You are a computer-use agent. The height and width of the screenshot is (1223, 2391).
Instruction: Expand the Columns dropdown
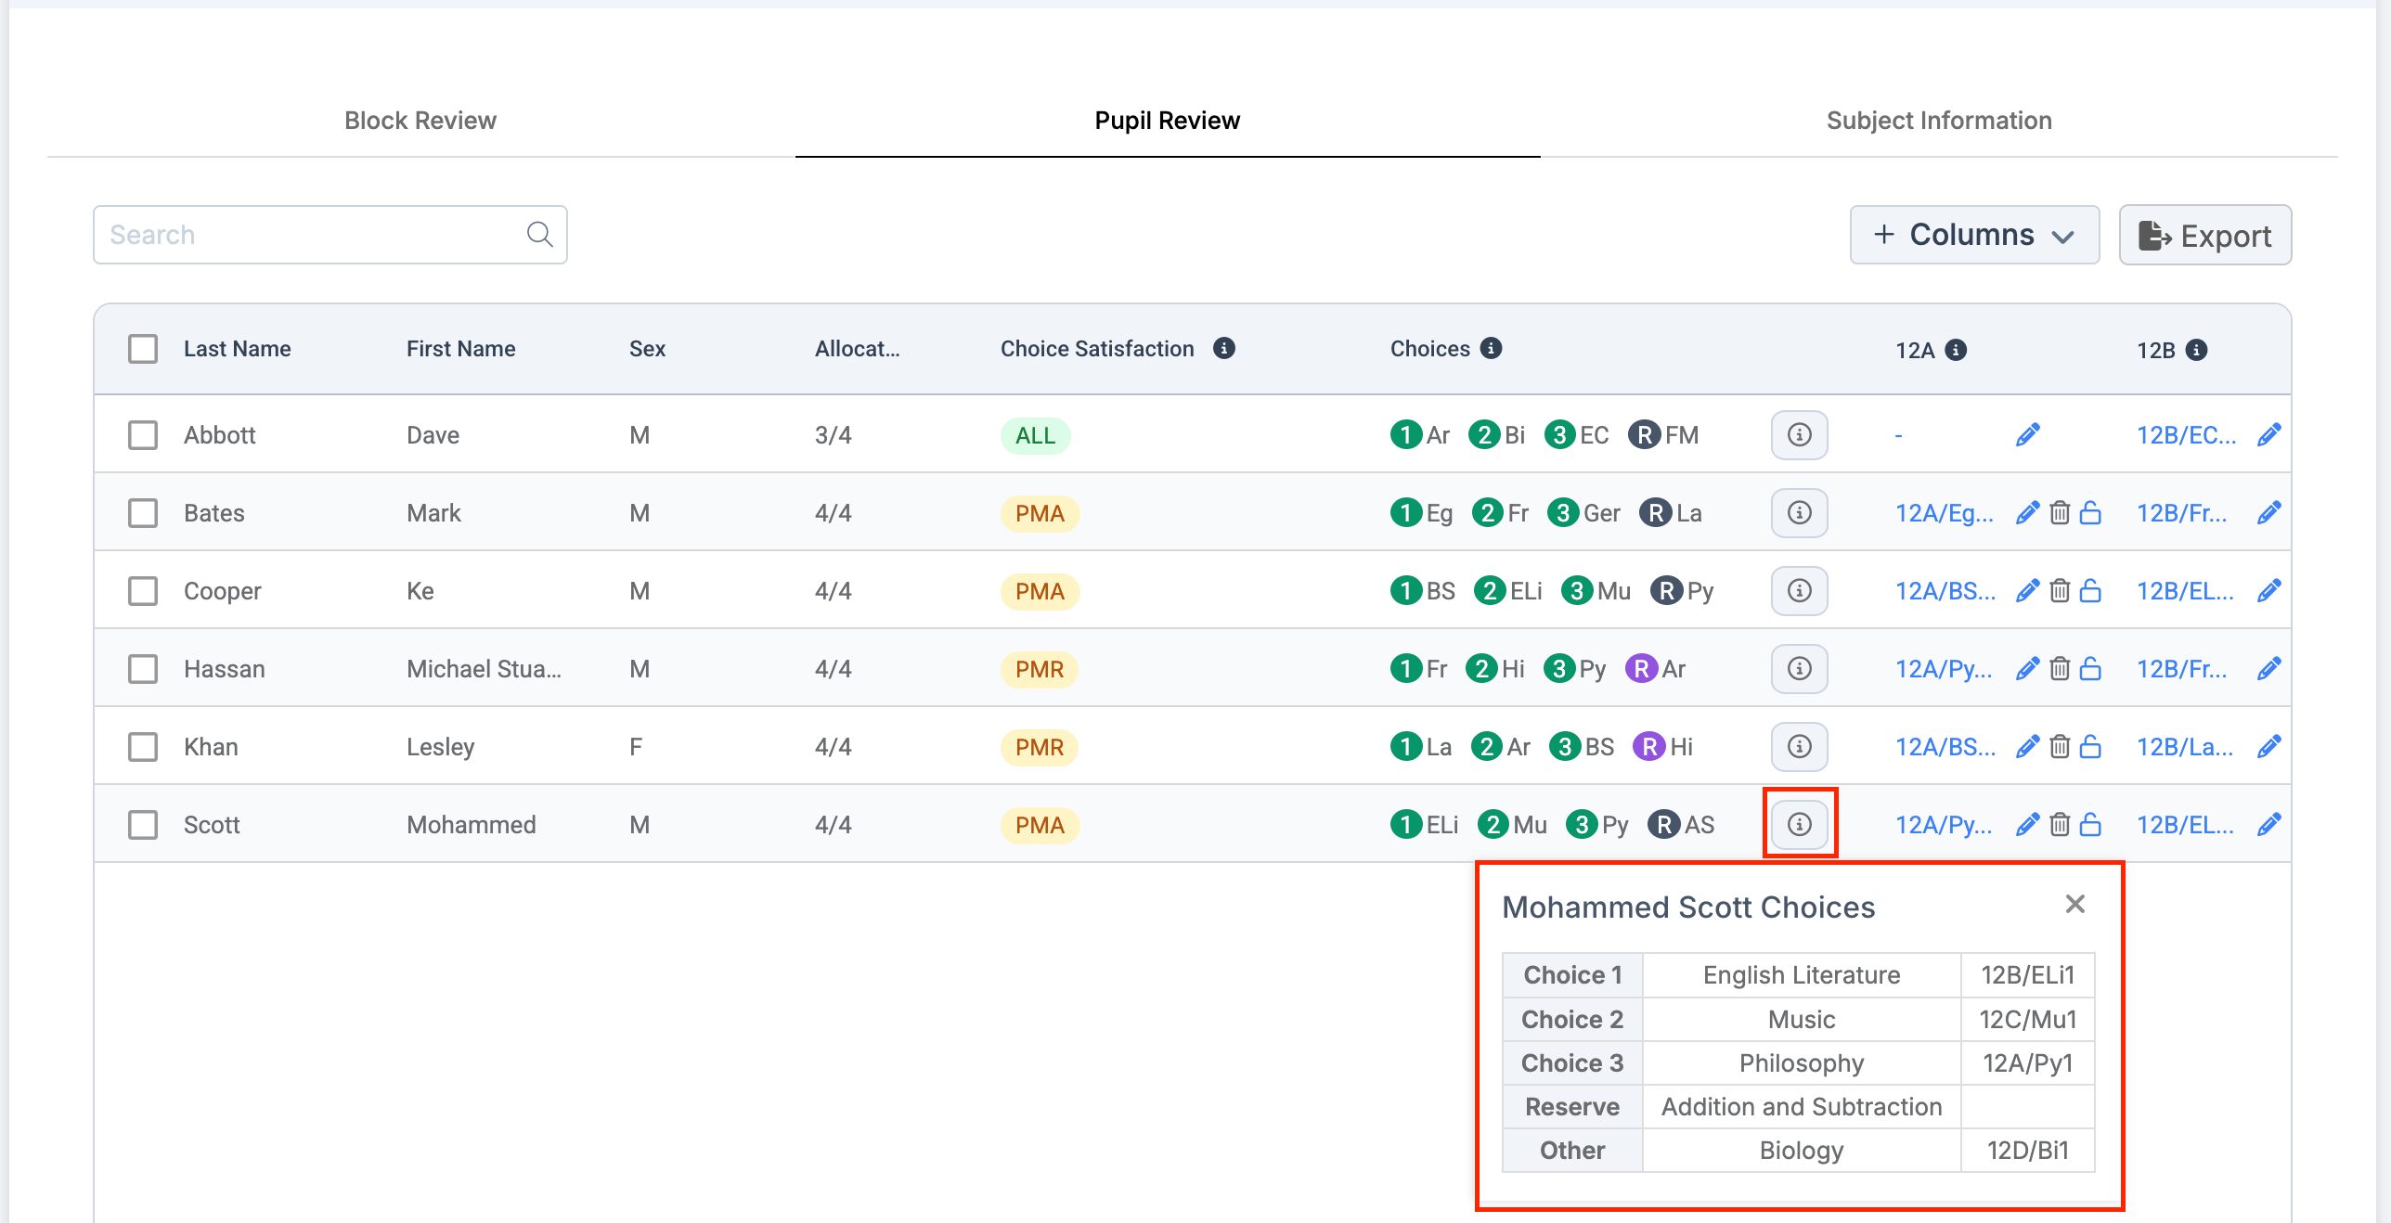1974,235
